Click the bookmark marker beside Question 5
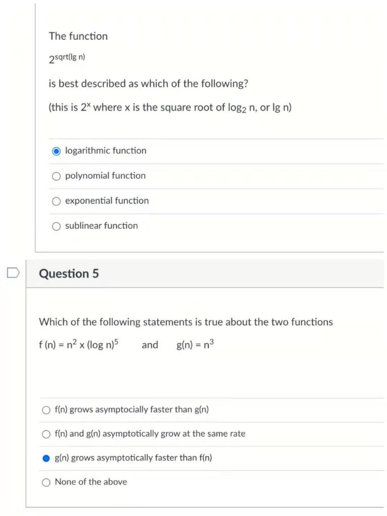This screenshot has width=387, height=516. [x=14, y=272]
